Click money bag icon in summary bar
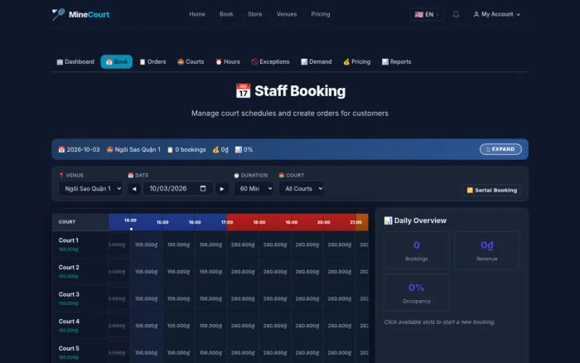 215,149
